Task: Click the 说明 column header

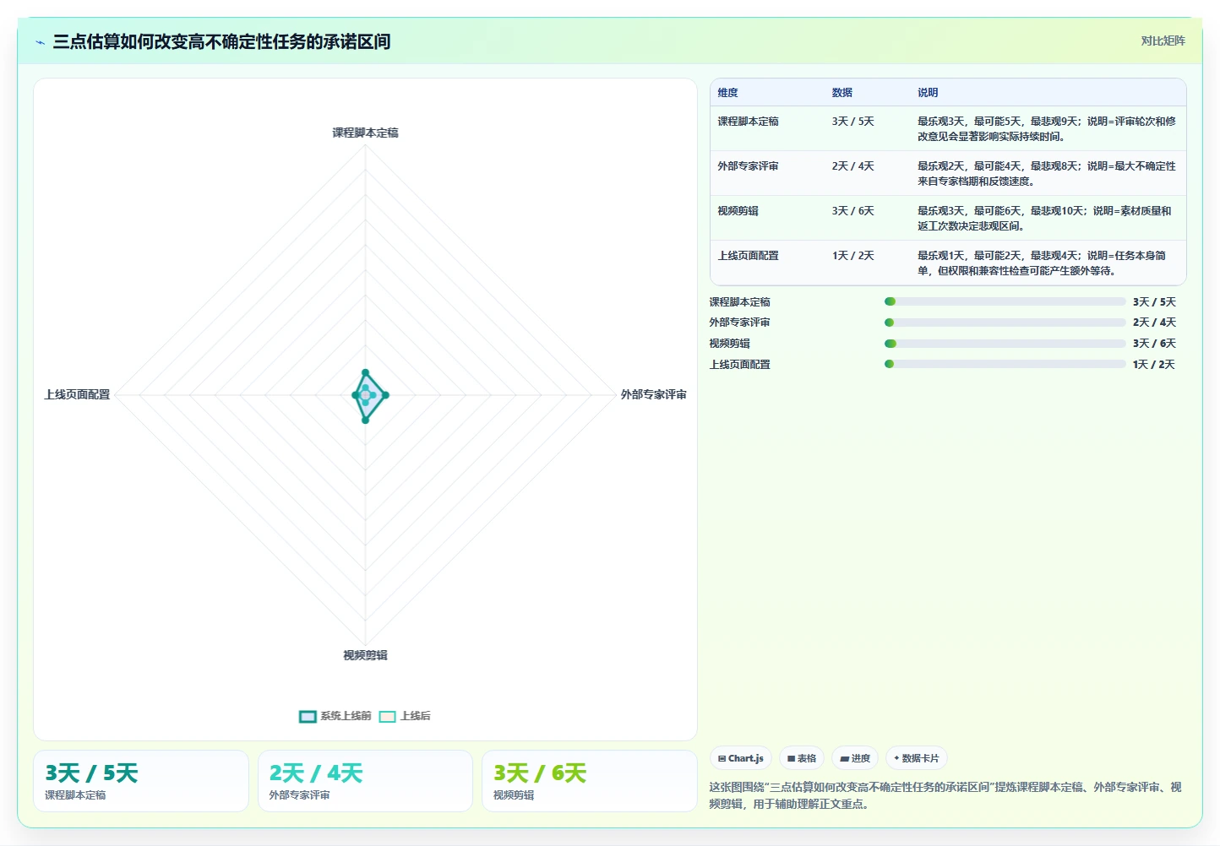Action: pos(928,93)
